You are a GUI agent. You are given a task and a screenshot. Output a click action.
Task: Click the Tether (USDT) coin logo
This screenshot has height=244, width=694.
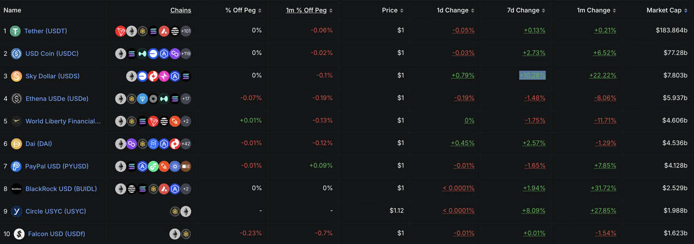coord(15,31)
